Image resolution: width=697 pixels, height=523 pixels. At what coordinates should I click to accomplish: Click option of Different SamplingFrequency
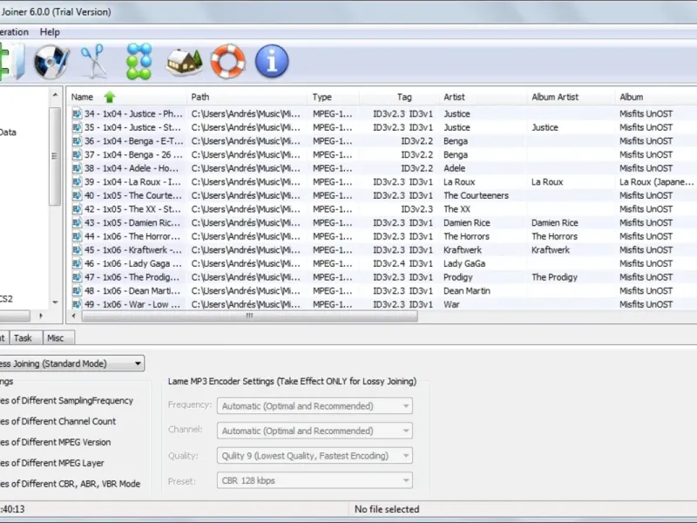tap(67, 401)
